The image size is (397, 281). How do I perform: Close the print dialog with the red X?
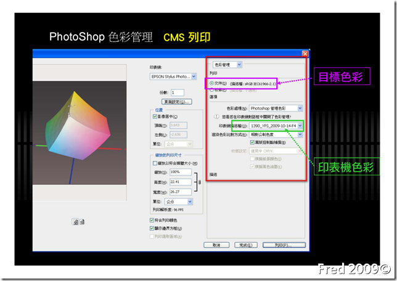305,54
